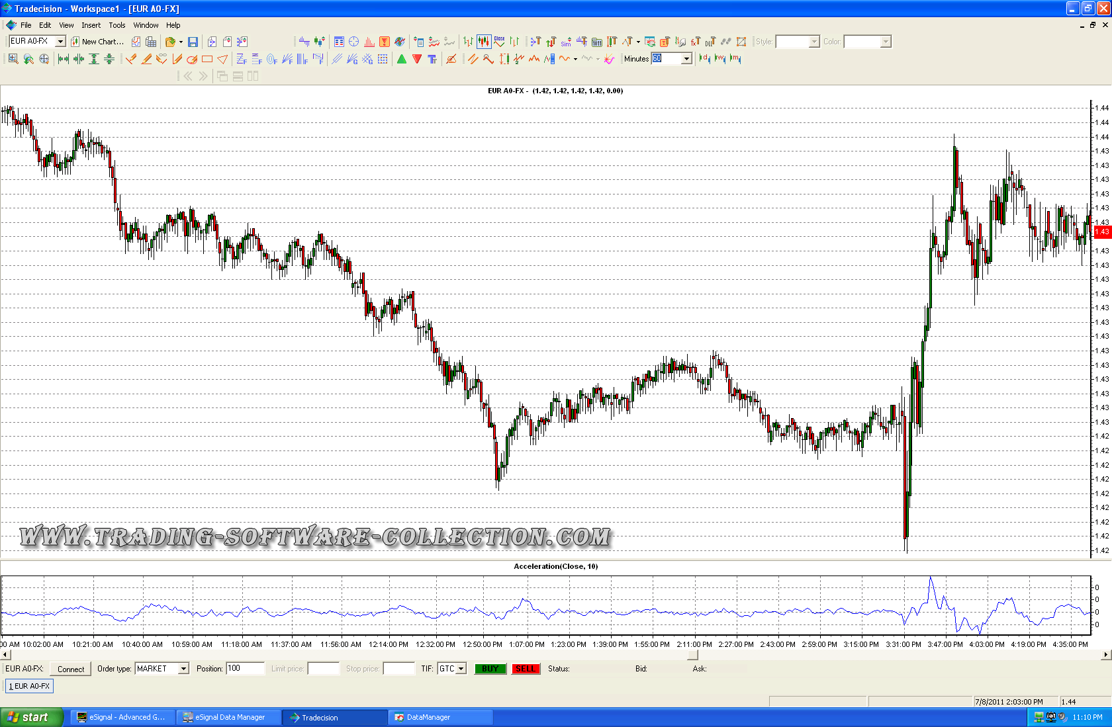Switch to the weekly bar interval icon
This screenshot has height=727, width=1112.
pyautogui.click(x=720, y=59)
